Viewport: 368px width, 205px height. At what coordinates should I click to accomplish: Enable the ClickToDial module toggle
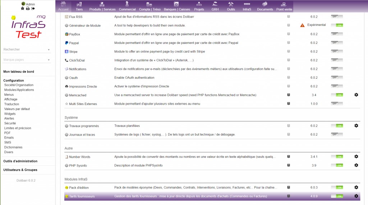(337, 60)
